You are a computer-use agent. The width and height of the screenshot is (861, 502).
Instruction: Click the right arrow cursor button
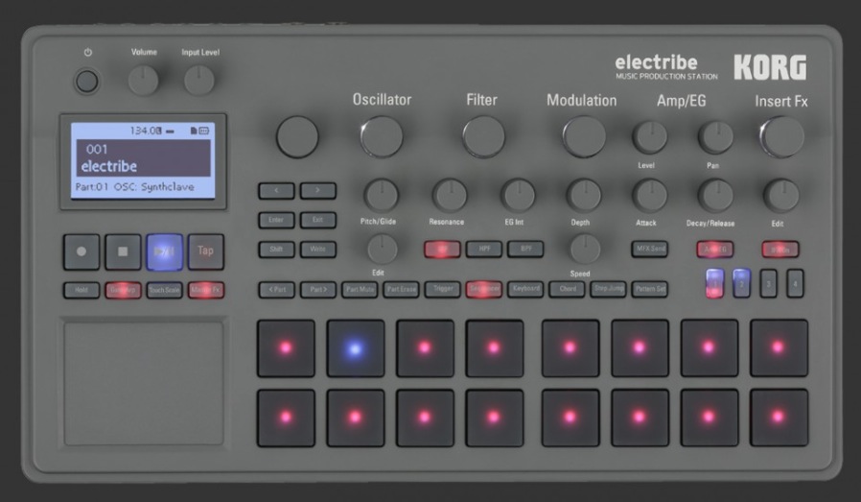[x=318, y=191]
